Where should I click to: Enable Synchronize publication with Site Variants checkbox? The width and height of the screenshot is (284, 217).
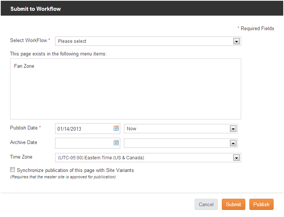[x=13, y=170]
